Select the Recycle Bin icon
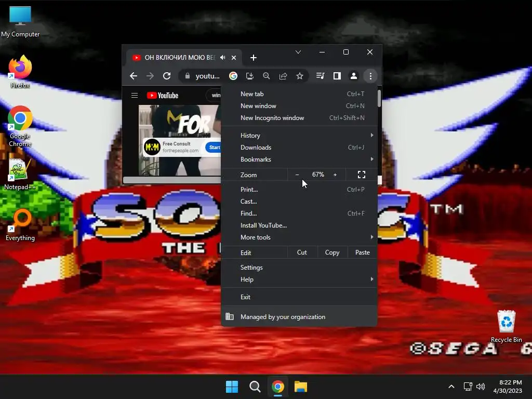 tap(506, 326)
